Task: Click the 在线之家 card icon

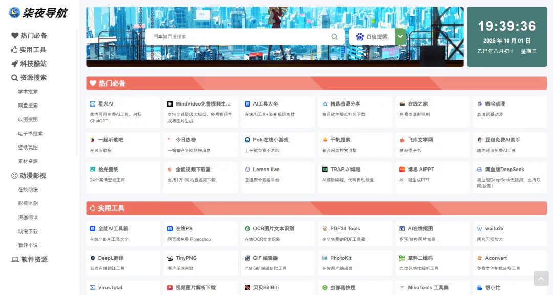Action: [402, 104]
